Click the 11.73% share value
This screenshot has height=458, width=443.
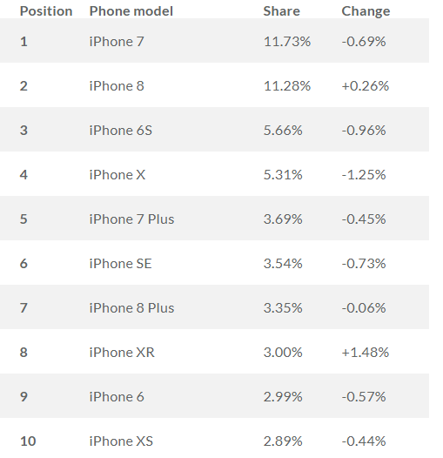[287, 42]
